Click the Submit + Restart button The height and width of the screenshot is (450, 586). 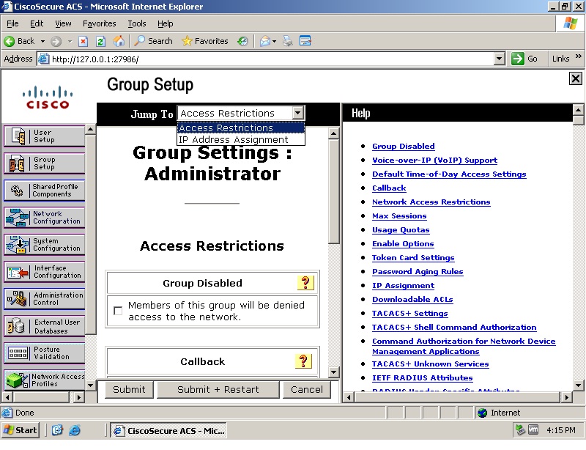[x=218, y=390]
